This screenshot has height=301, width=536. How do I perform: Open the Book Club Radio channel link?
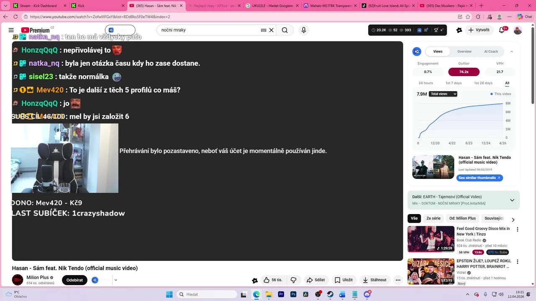coord(469,240)
